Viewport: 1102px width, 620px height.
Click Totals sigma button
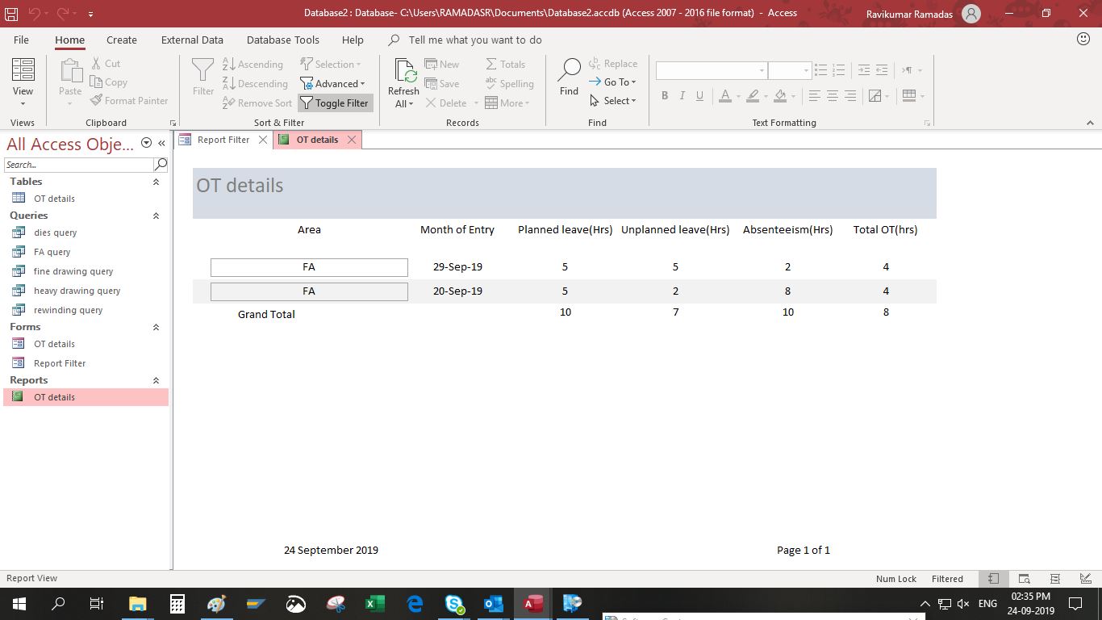pos(506,65)
